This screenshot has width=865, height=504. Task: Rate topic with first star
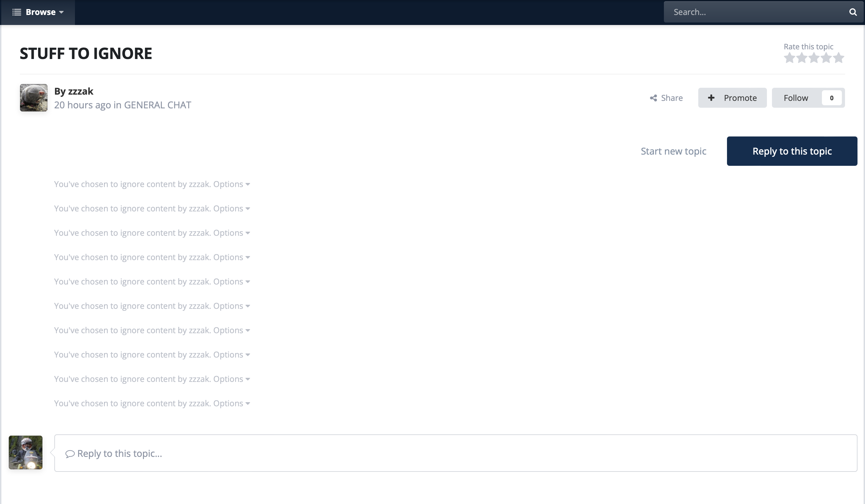[789, 58]
